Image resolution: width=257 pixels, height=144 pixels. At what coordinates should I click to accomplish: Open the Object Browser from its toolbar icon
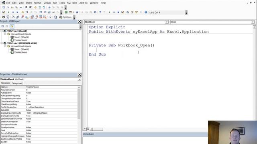tap(137, 12)
